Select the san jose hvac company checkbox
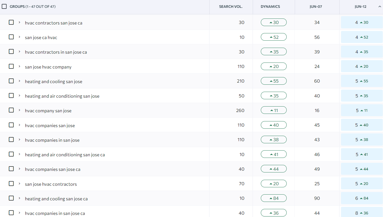 11,66
